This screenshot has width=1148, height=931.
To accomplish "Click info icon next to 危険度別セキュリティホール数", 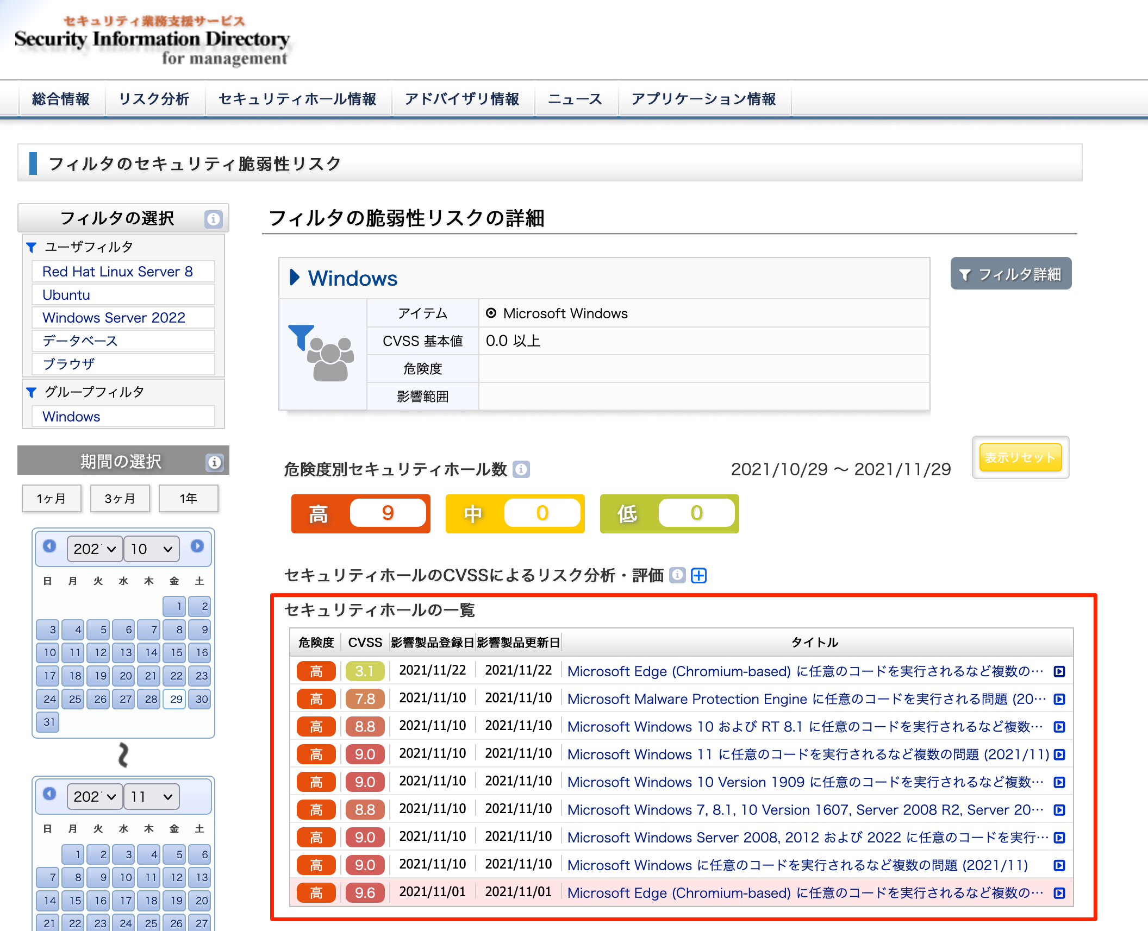I will 521,469.
